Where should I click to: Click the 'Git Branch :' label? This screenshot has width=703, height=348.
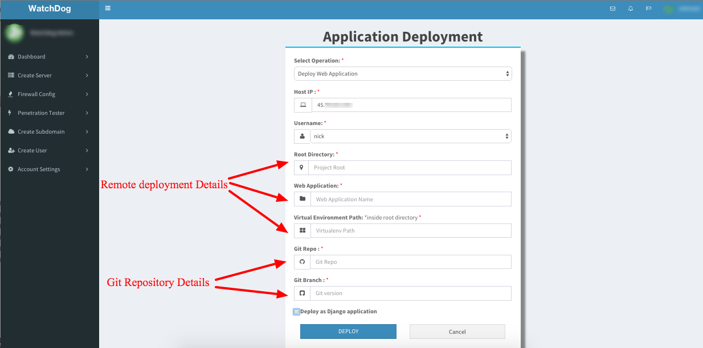(309, 280)
